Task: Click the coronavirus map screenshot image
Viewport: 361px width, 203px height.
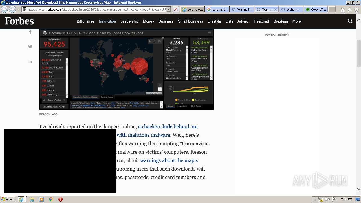Action: pos(127,69)
